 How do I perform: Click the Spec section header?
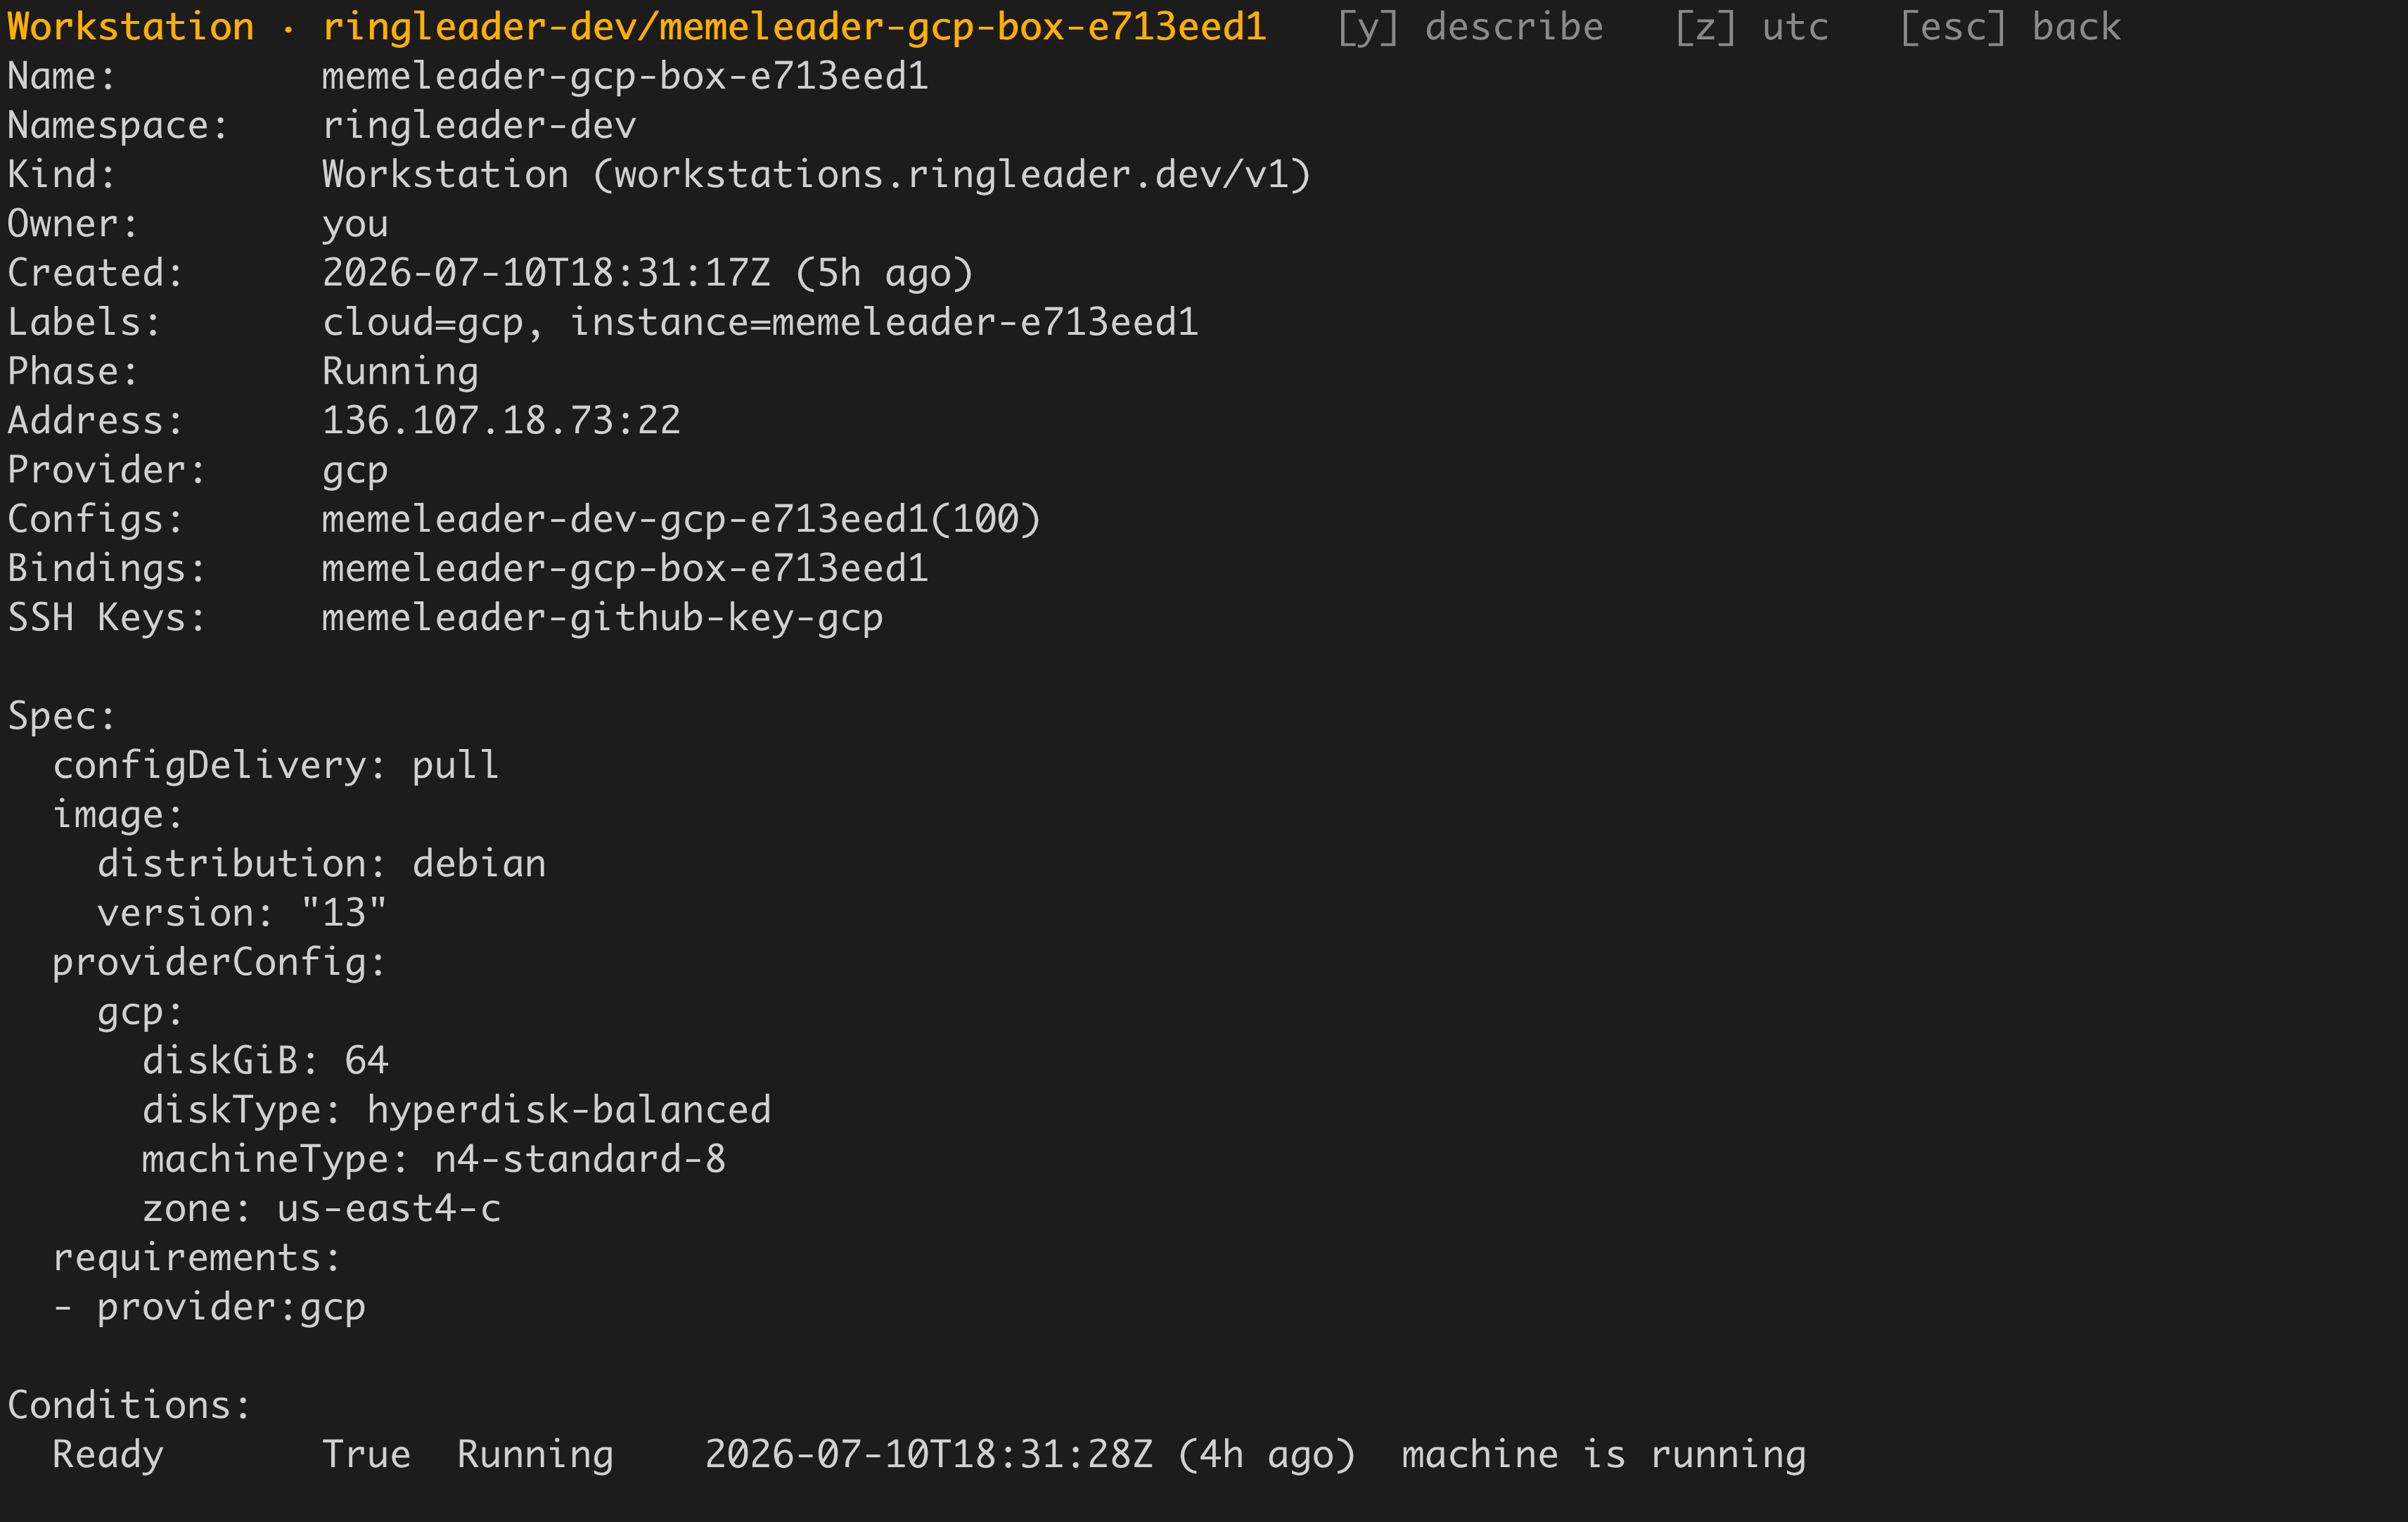click(x=62, y=716)
